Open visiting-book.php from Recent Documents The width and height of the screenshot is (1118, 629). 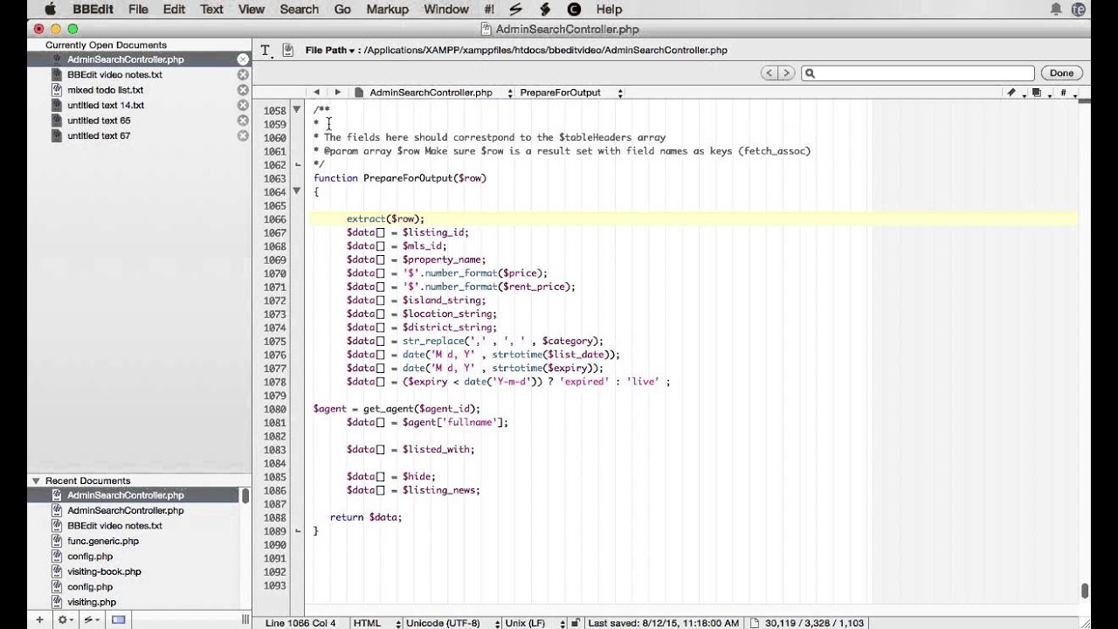104,571
